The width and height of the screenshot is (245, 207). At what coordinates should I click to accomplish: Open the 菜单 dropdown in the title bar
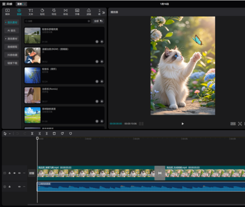pyautogui.click(x=21, y=4)
